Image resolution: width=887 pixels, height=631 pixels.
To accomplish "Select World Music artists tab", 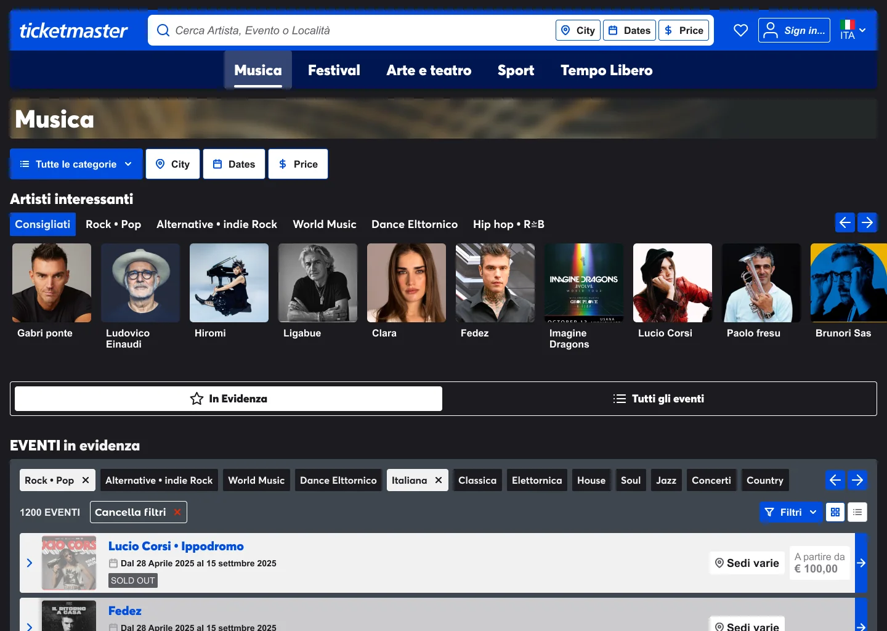I will pyautogui.click(x=325, y=224).
